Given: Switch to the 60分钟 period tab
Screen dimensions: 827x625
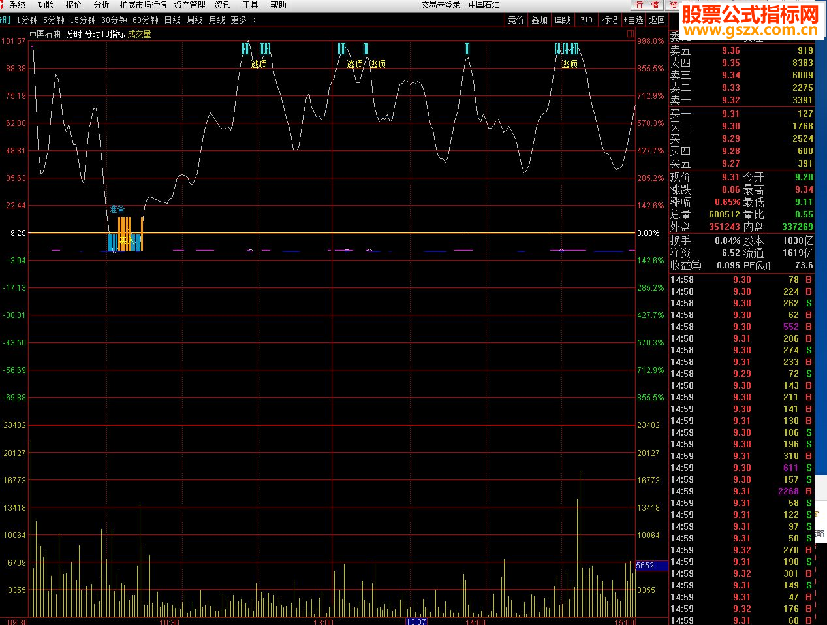Looking at the screenshot, I should click(146, 20).
